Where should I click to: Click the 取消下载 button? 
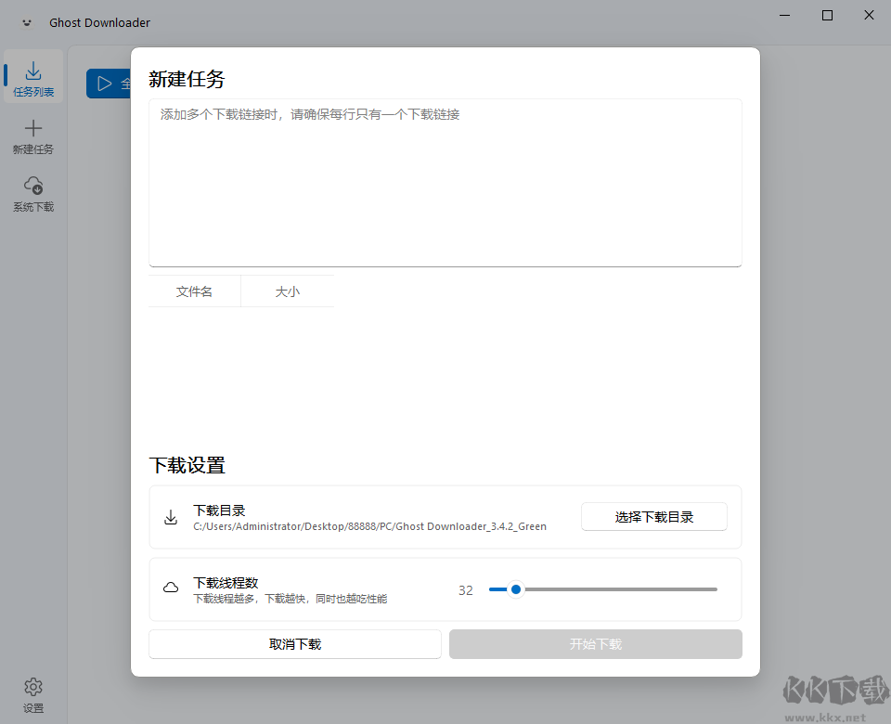(295, 644)
